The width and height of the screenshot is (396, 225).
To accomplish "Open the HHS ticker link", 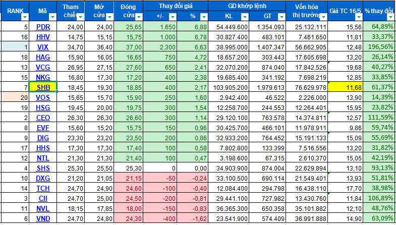I will [x=43, y=148].
